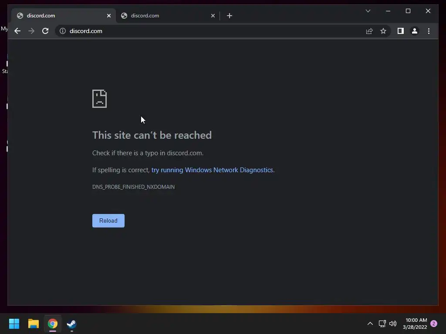The image size is (446, 334).
Task: Close the Chrome window
Action: coord(428,11)
